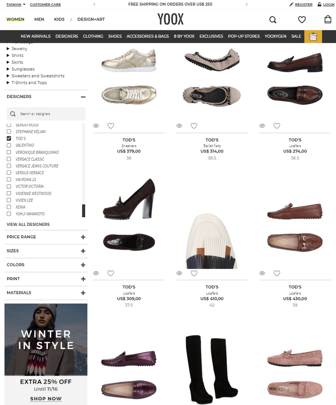The height and width of the screenshot is (405, 336).
Task: Collapse the DESIGNERS filter section
Action: click(83, 97)
